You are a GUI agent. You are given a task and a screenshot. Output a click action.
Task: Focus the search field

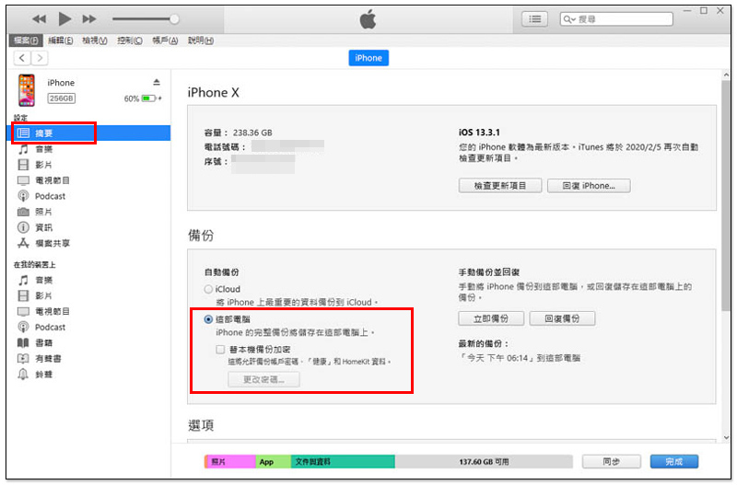tap(616, 19)
